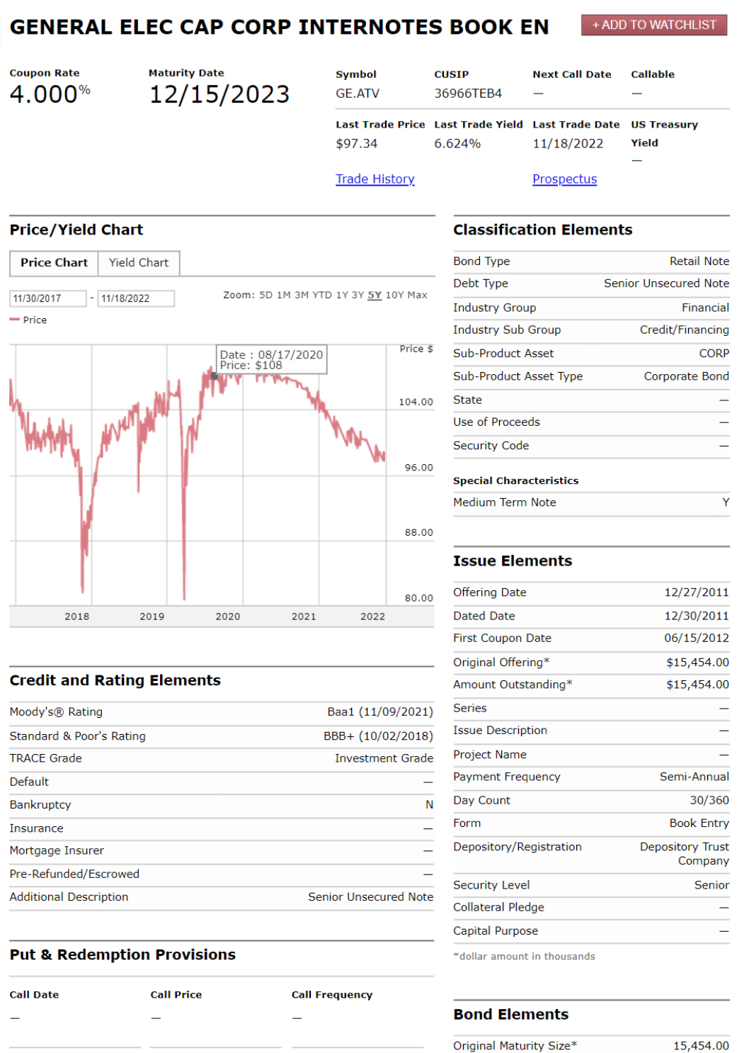Click the Price legend marker

pos(15,320)
